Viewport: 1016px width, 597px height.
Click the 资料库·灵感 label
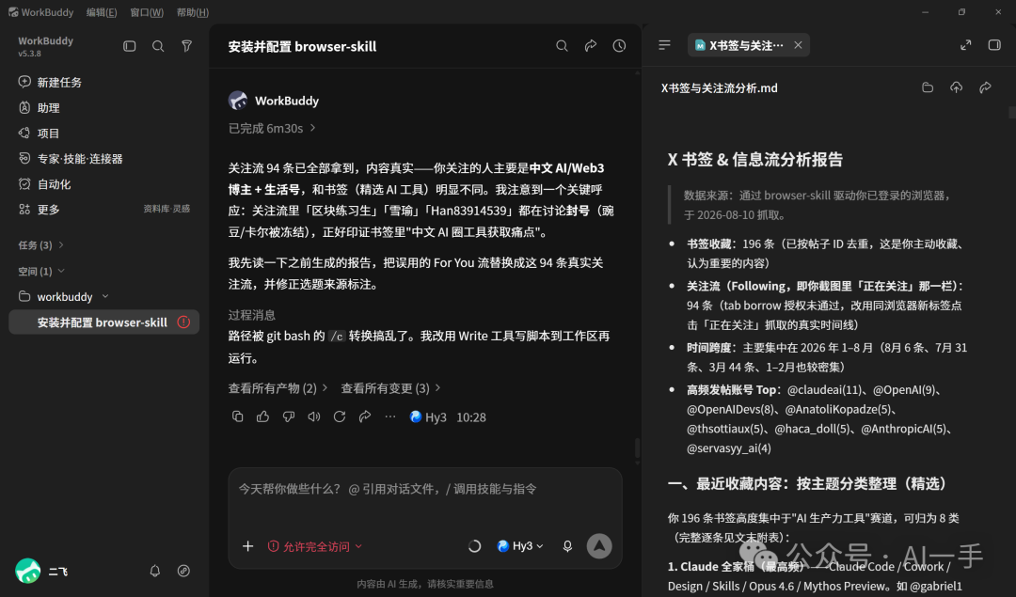[x=167, y=209]
